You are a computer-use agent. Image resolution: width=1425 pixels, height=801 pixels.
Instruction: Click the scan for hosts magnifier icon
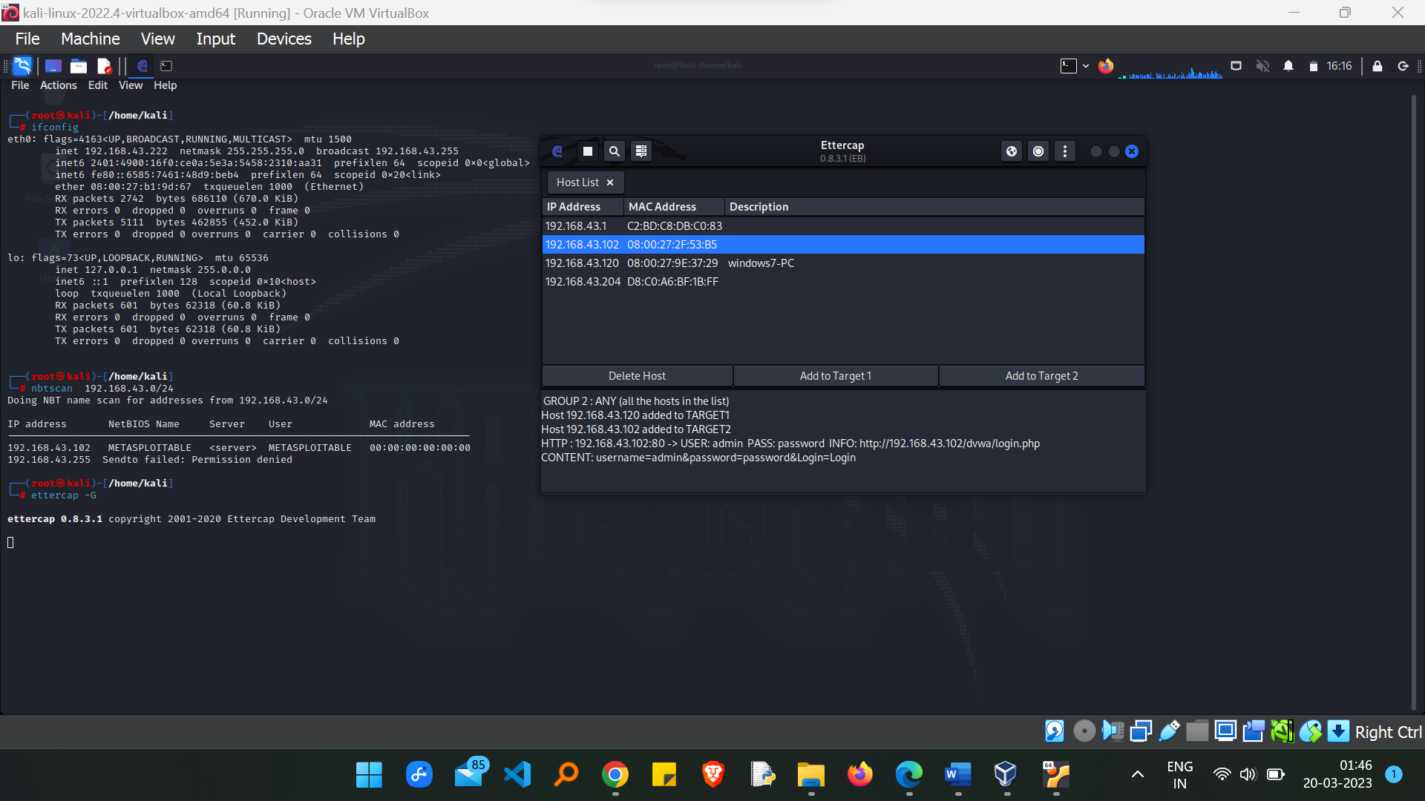click(x=614, y=151)
